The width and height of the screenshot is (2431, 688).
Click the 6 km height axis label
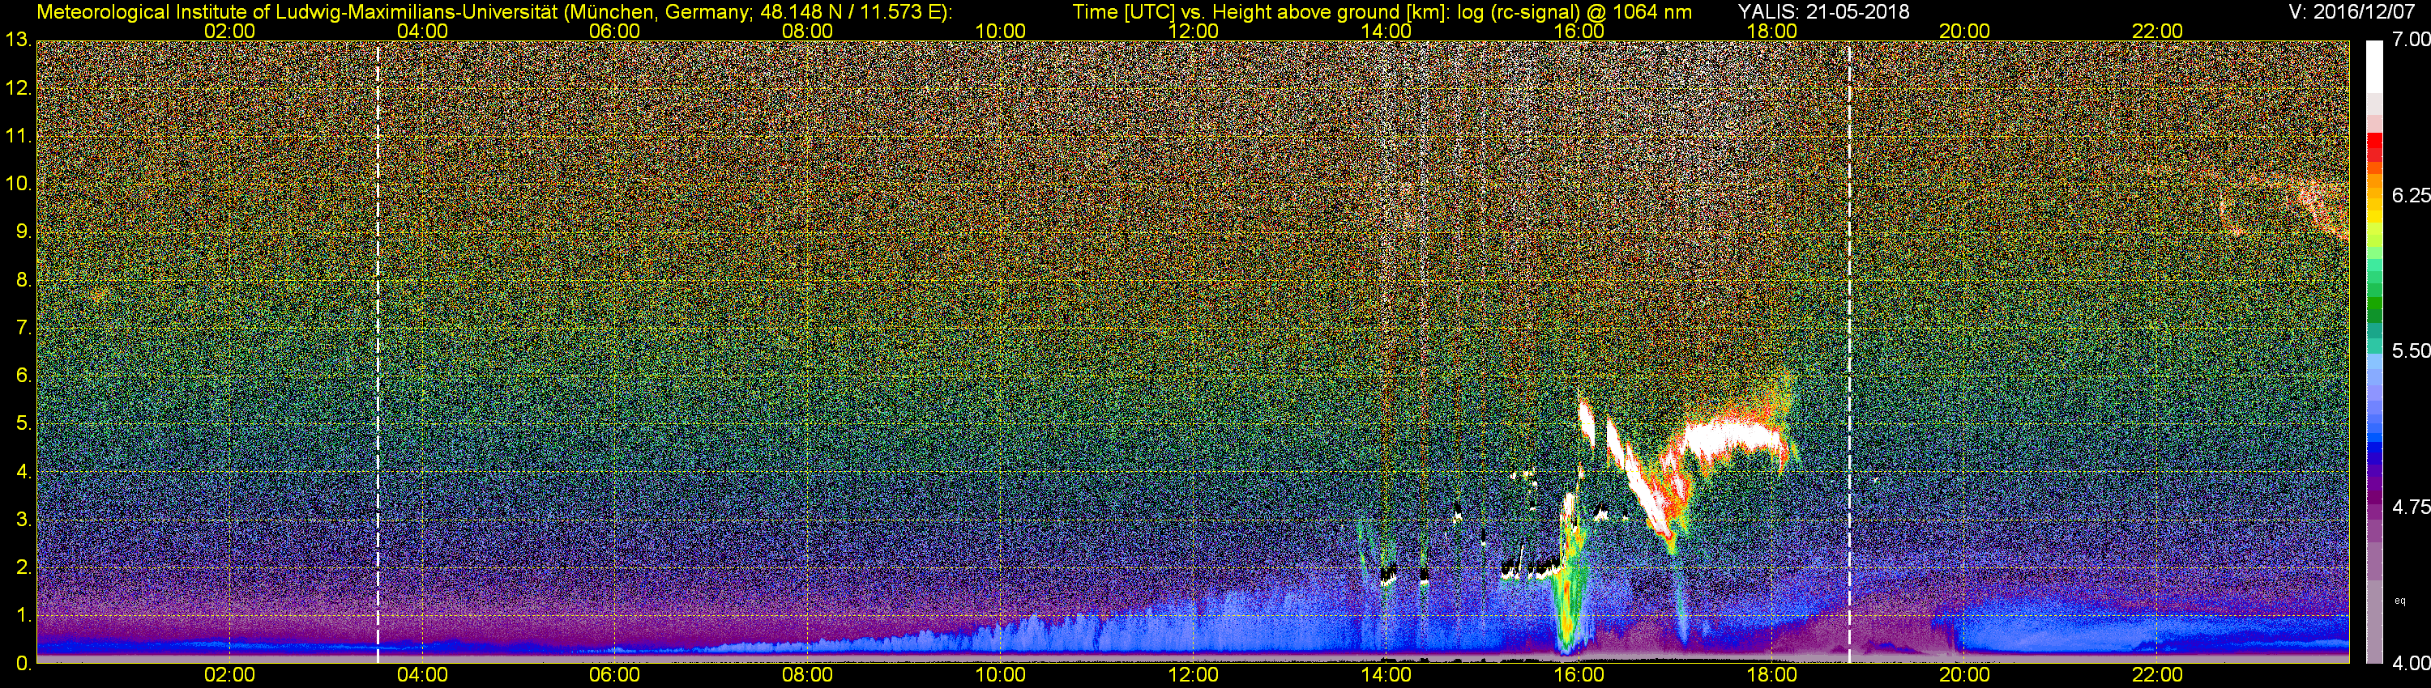click(23, 376)
